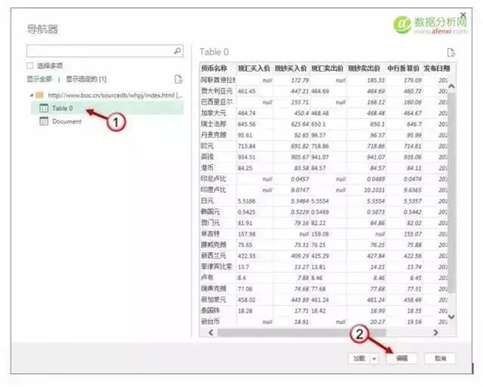Click the refresh page icon in left pane
Viewport: 483px width, 387px height.
coord(179,79)
